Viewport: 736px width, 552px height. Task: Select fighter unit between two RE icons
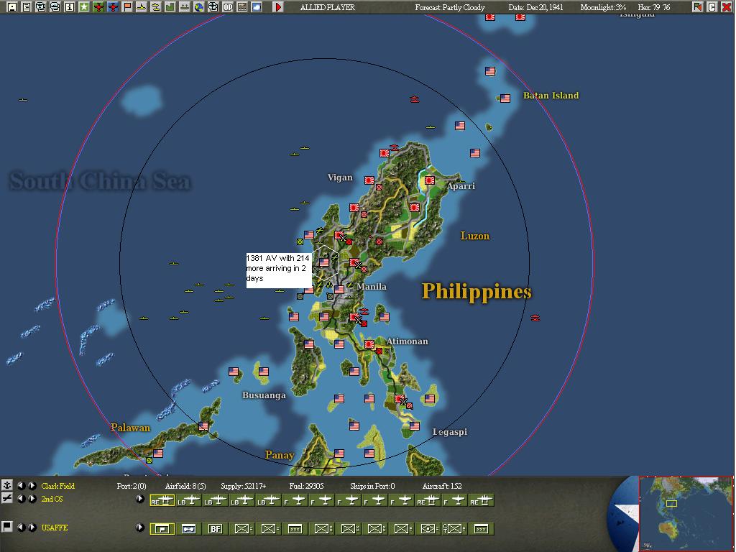[455, 500]
